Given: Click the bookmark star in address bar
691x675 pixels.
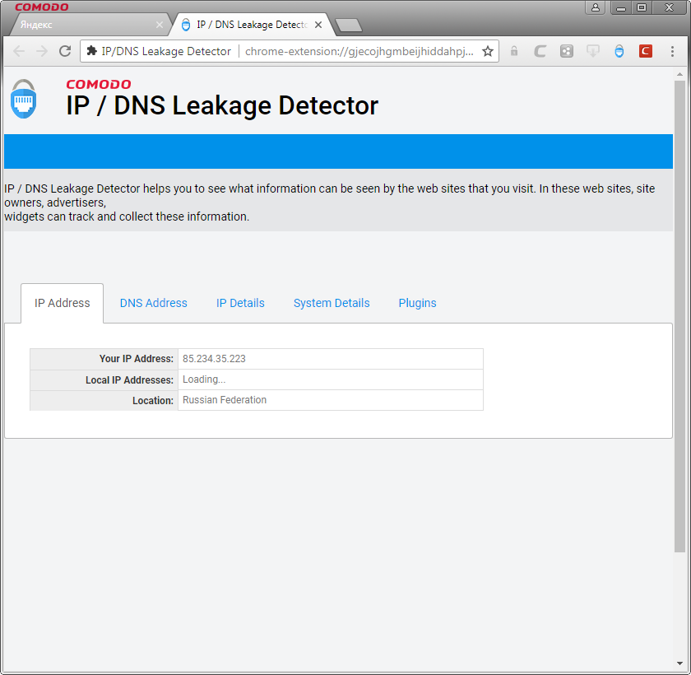Looking at the screenshot, I should pyautogui.click(x=488, y=51).
